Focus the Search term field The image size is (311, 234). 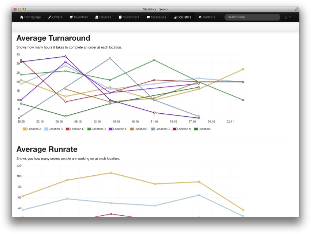pyautogui.click(x=252, y=17)
